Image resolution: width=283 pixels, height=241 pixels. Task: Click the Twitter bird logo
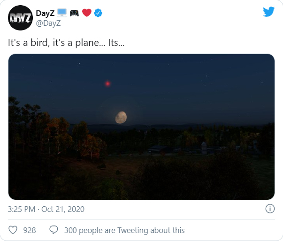268,12
